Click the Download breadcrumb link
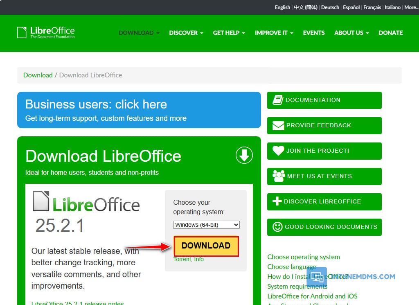 [38, 75]
